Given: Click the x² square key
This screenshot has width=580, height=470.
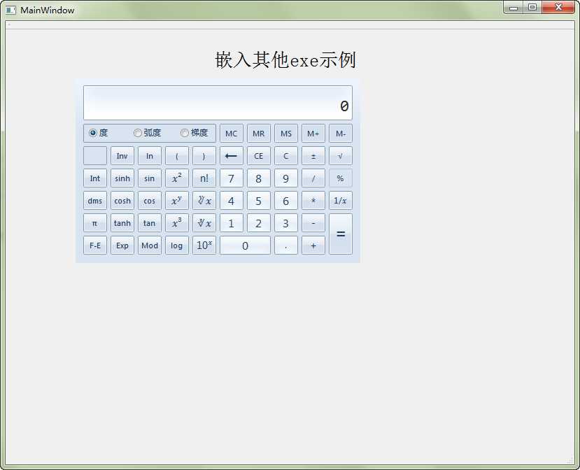Looking at the screenshot, I should click(x=177, y=178).
